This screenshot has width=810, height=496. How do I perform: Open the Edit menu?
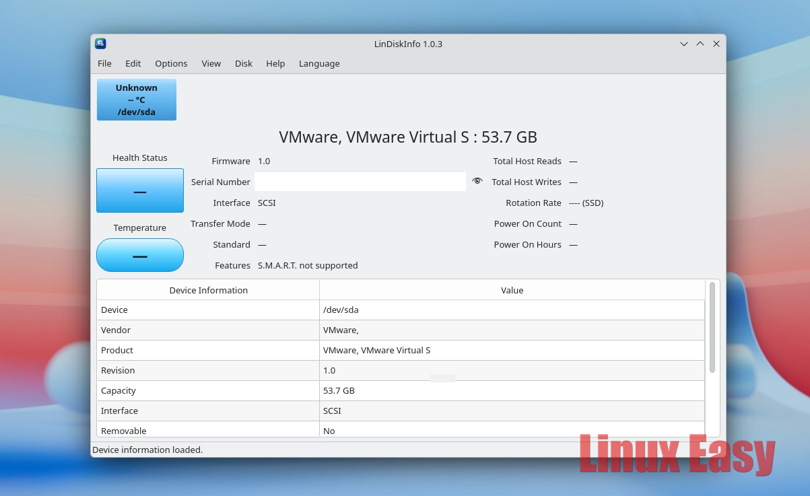pyautogui.click(x=133, y=63)
